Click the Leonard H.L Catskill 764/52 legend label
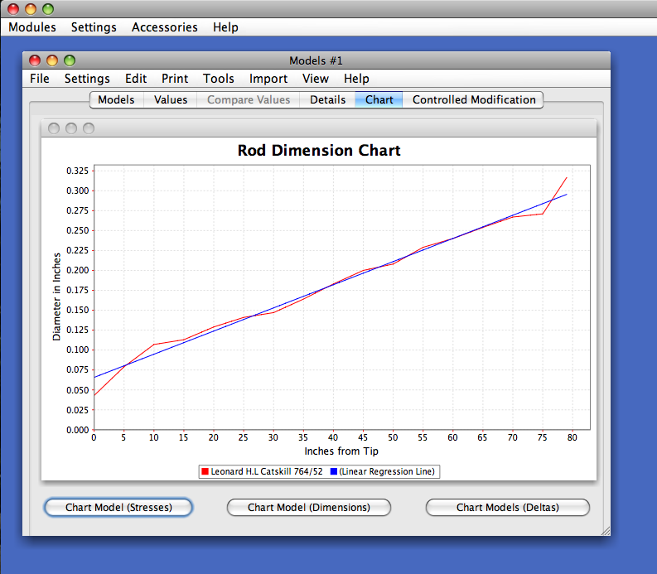 (x=267, y=471)
